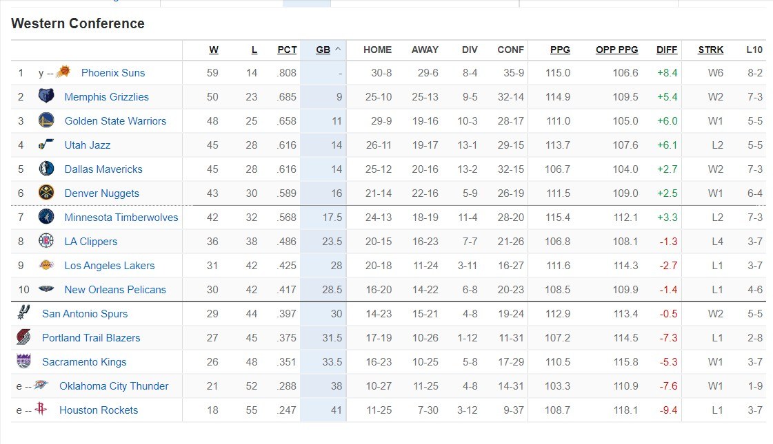Sort table by OPP PPG header
773x444 pixels.
click(616, 50)
